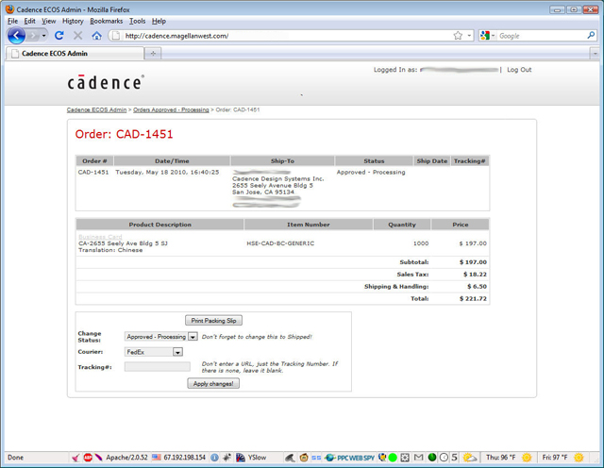Click the $ 221.72 total value
The height and width of the screenshot is (468, 604).
coord(473,298)
